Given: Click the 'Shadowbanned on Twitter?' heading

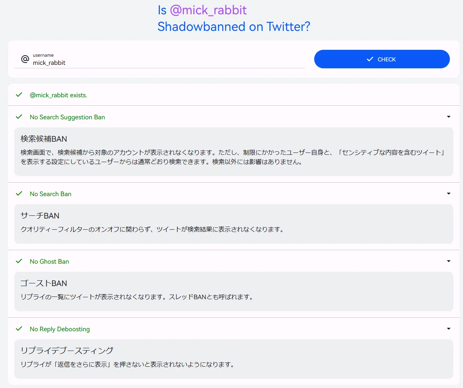Looking at the screenshot, I should coord(234,27).
